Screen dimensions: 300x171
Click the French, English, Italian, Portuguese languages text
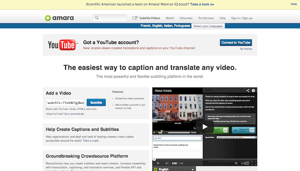pos(165,25)
